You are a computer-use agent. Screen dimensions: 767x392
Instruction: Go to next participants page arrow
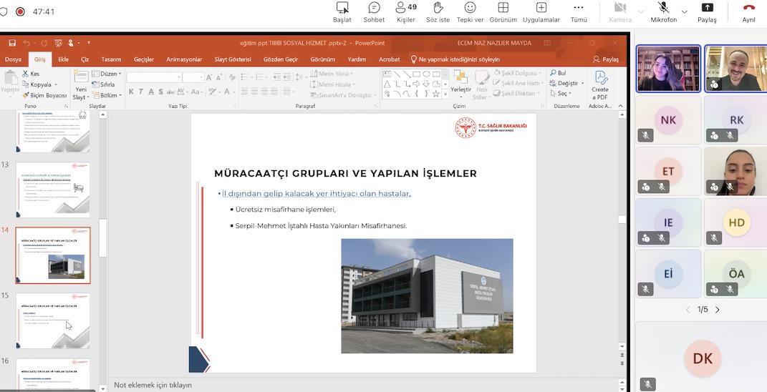pos(718,310)
